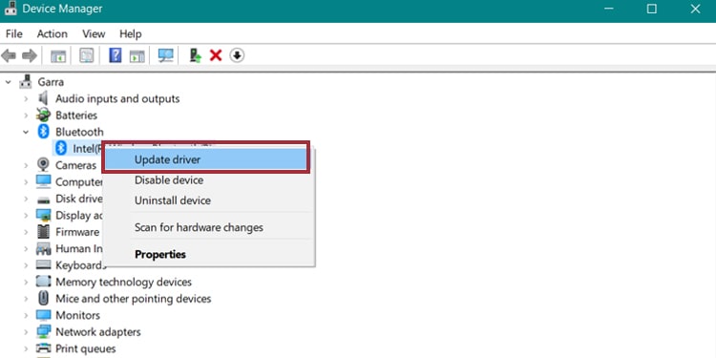Select the Memory technology devices label
Viewport: 716px width, 358px height.
[124, 282]
